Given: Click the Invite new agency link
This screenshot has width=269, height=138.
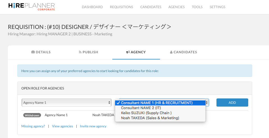Looking at the screenshot, I should 93,126.
